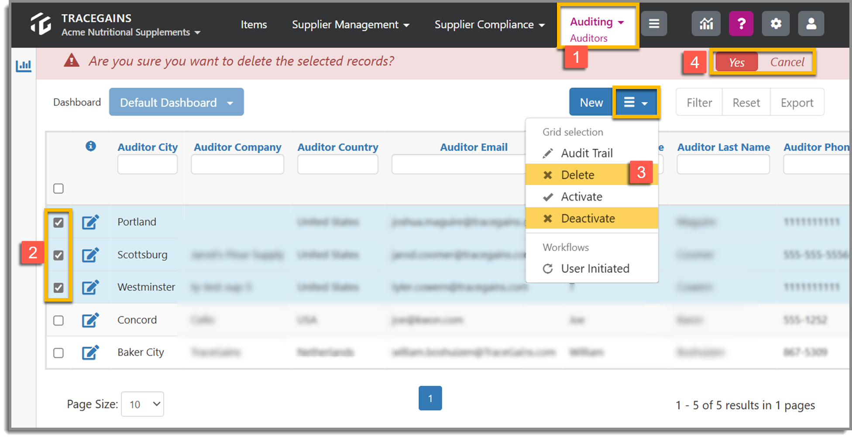The width and height of the screenshot is (852, 439).
Task: Click the Baker City cell
Action: [x=141, y=352]
